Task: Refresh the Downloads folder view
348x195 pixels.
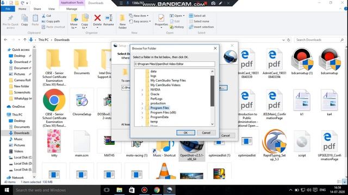Action: (x=289, y=40)
